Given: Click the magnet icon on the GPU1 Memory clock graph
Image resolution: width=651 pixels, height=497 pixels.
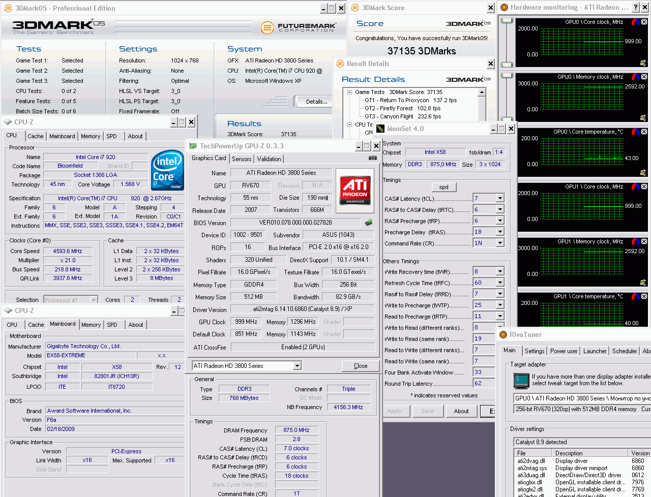Looking at the screenshot, I should (635, 241).
